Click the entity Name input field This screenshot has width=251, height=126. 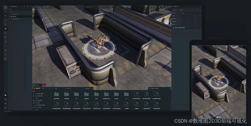coord(191,13)
